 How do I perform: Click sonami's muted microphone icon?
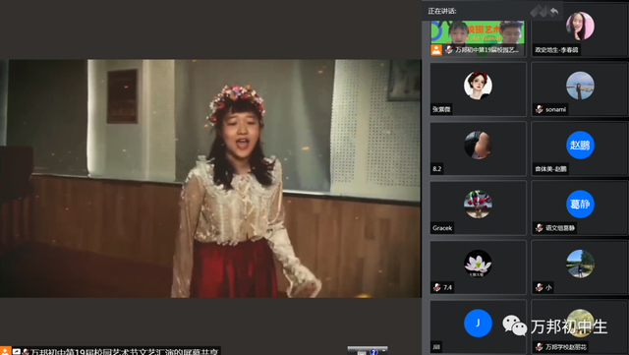(x=540, y=109)
